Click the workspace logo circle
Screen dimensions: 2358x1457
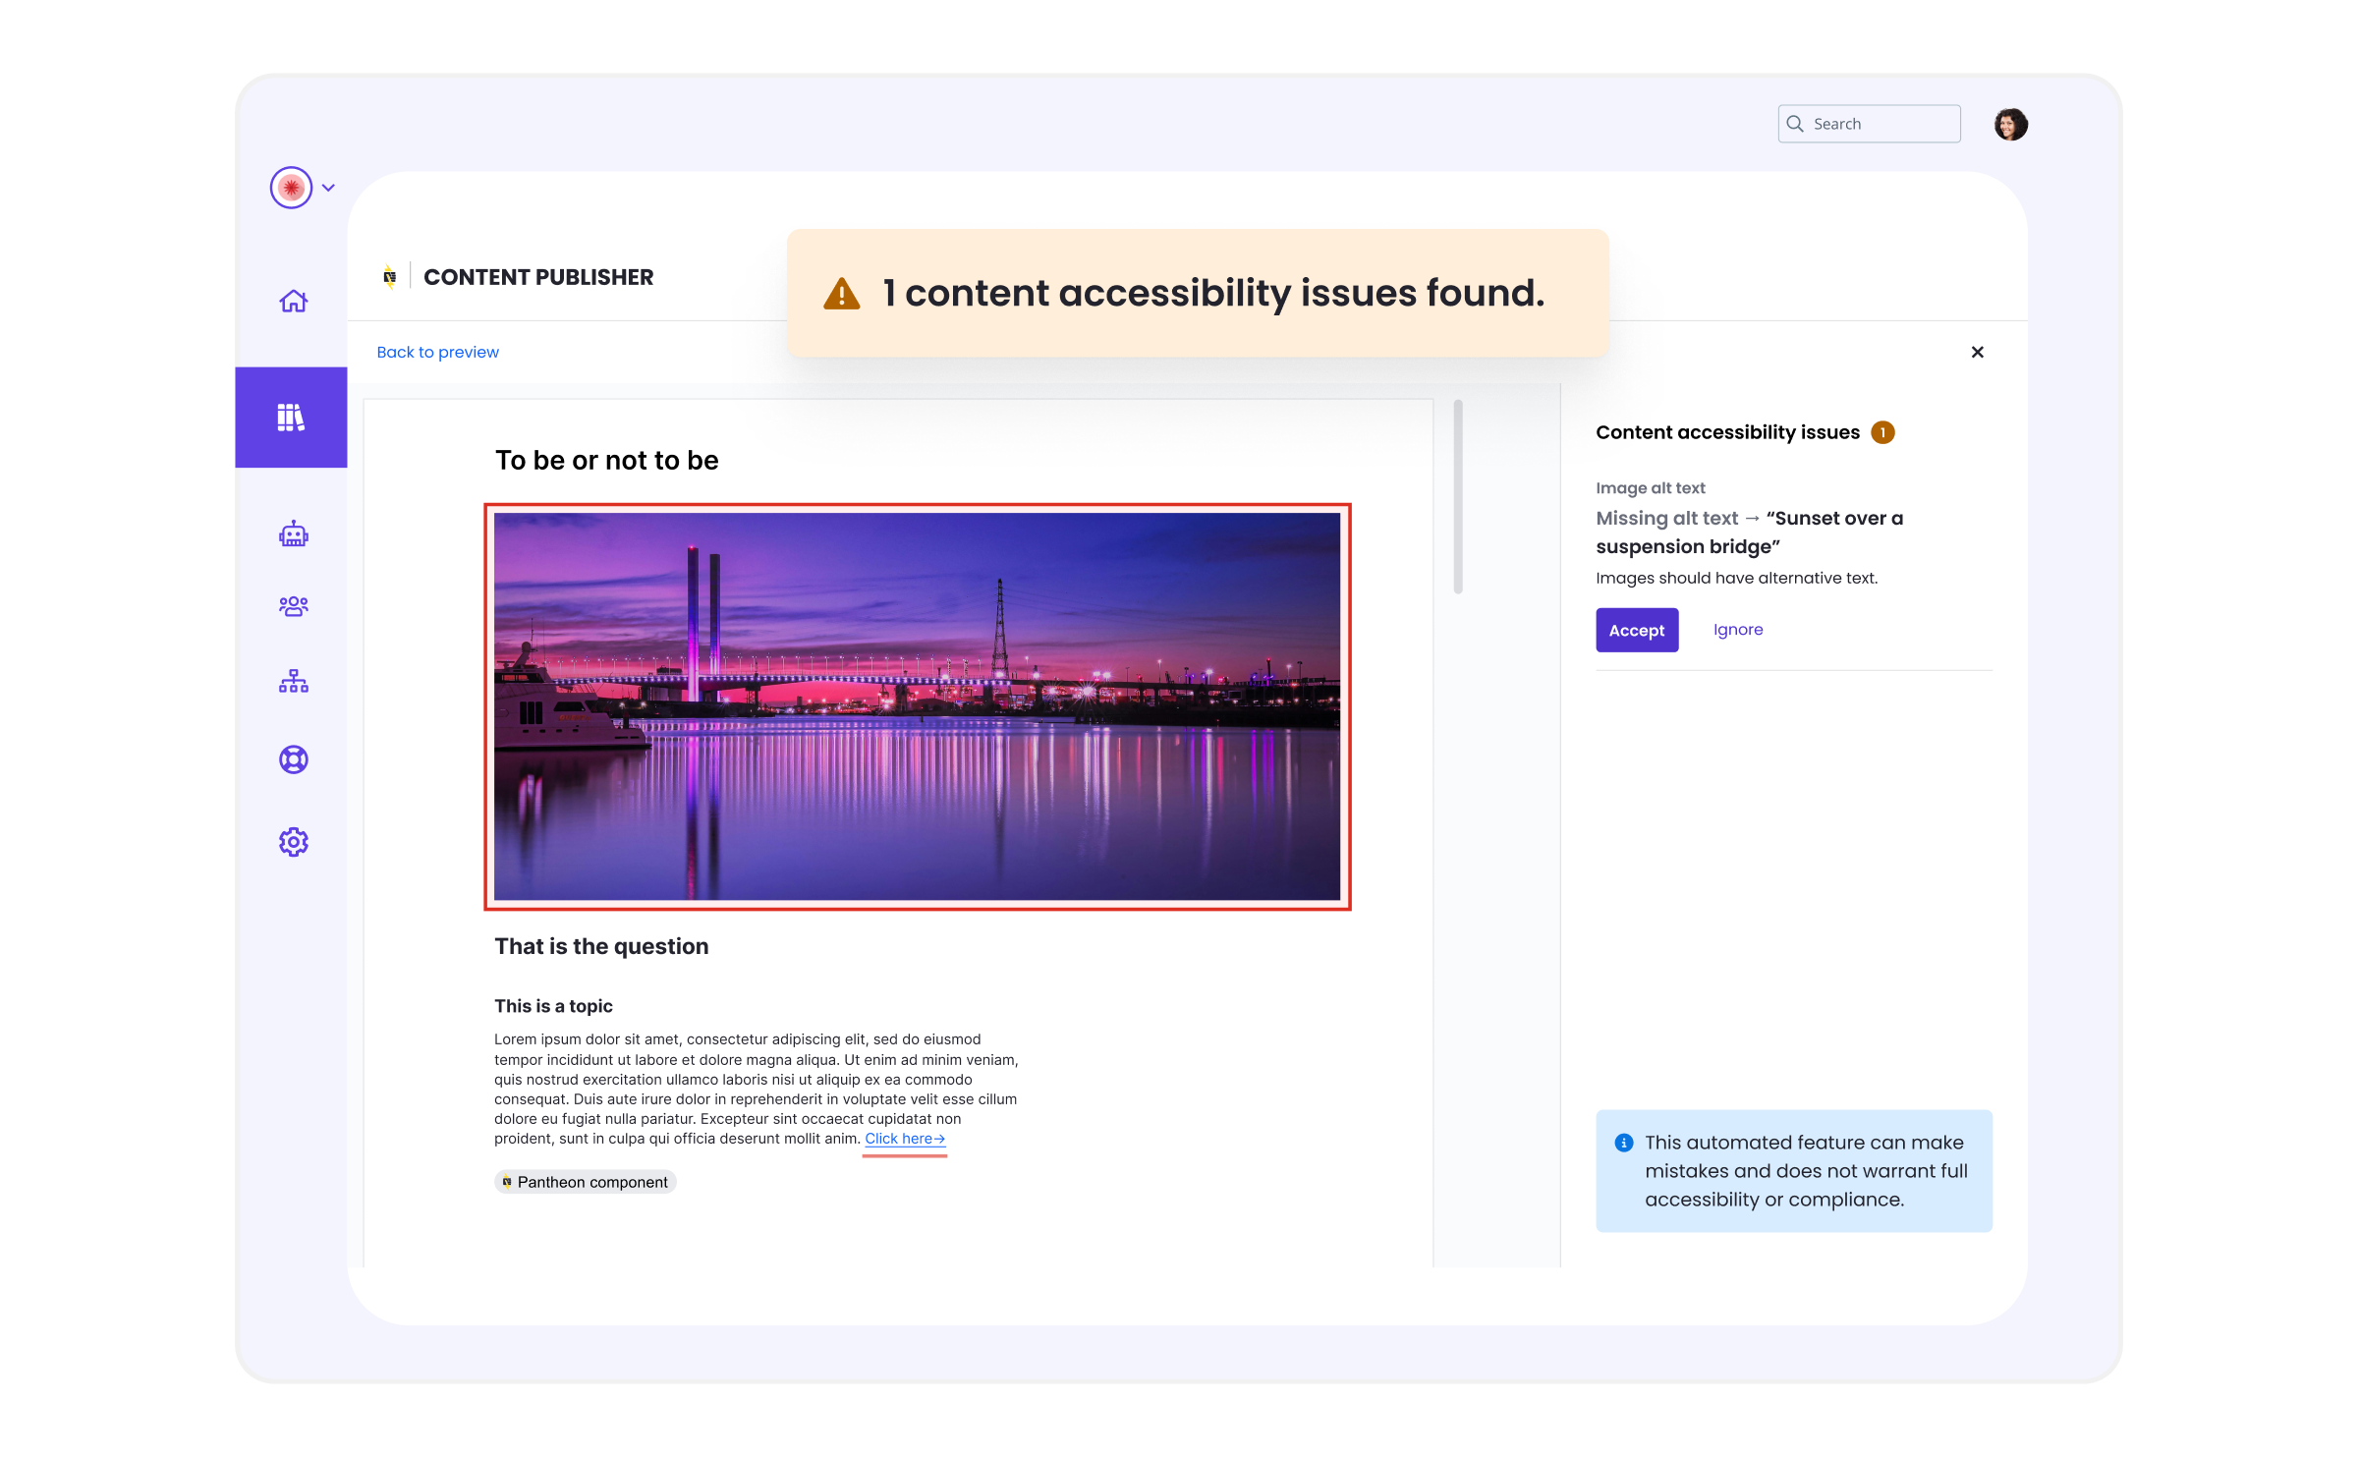[291, 188]
